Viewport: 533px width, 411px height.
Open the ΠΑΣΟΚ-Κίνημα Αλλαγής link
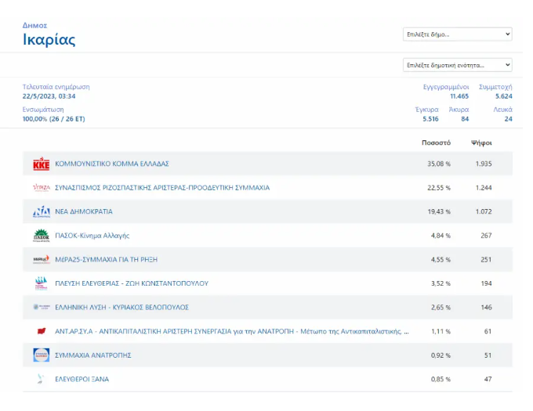(x=92, y=236)
